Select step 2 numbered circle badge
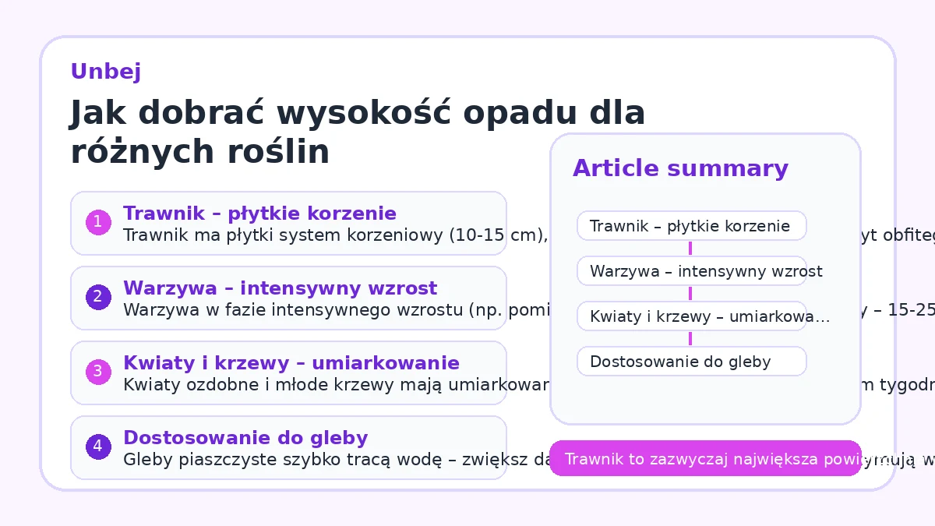 [x=98, y=298]
